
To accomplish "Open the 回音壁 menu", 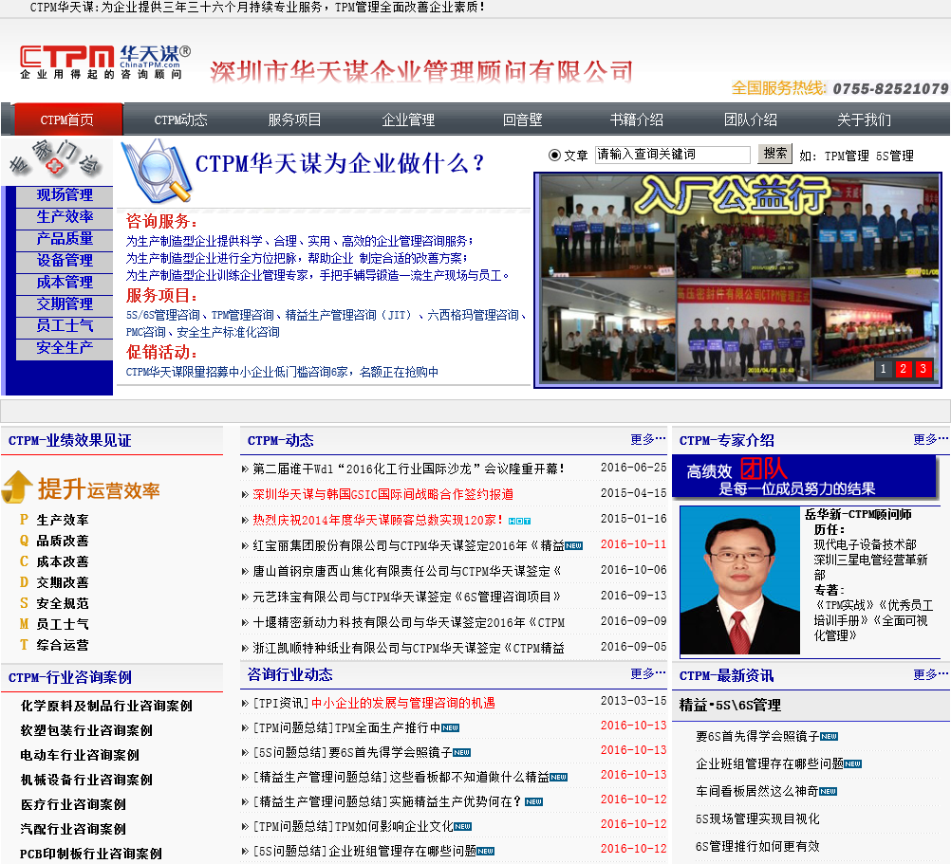I will pyautogui.click(x=523, y=119).
